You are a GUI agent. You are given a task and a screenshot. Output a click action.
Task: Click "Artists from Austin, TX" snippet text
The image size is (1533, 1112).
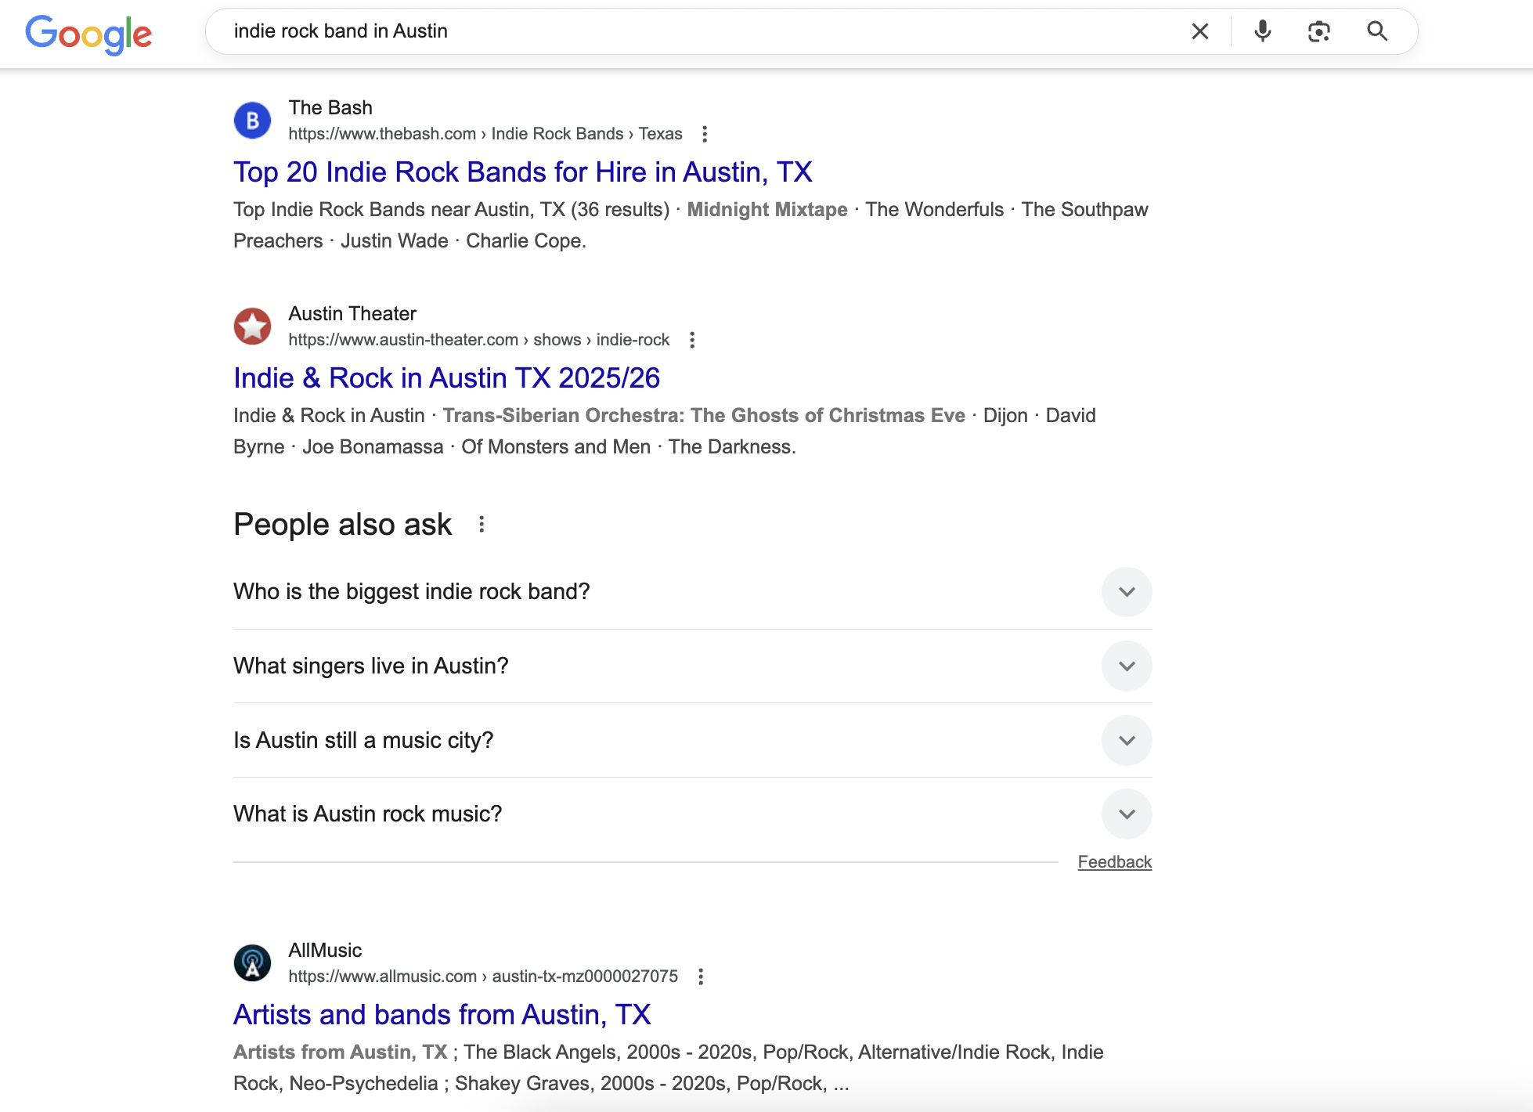point(341,1052)
